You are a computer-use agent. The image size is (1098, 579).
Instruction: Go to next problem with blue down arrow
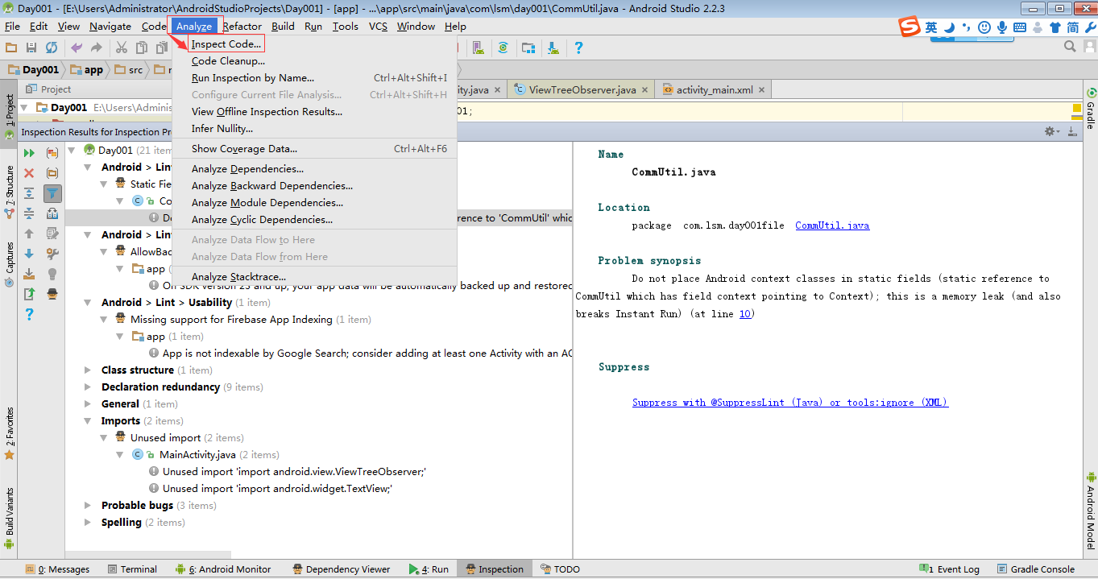pyautogui.click(x=29, y=254)
